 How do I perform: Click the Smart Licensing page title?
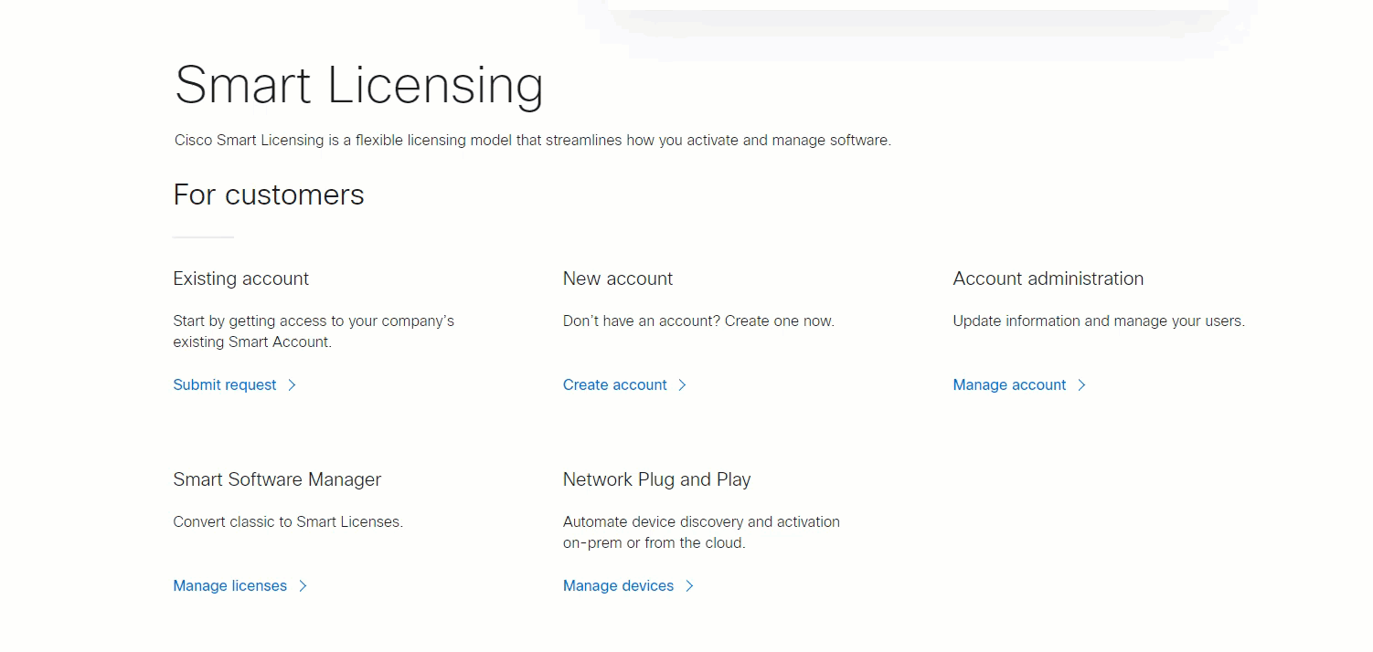pos(359,86)
